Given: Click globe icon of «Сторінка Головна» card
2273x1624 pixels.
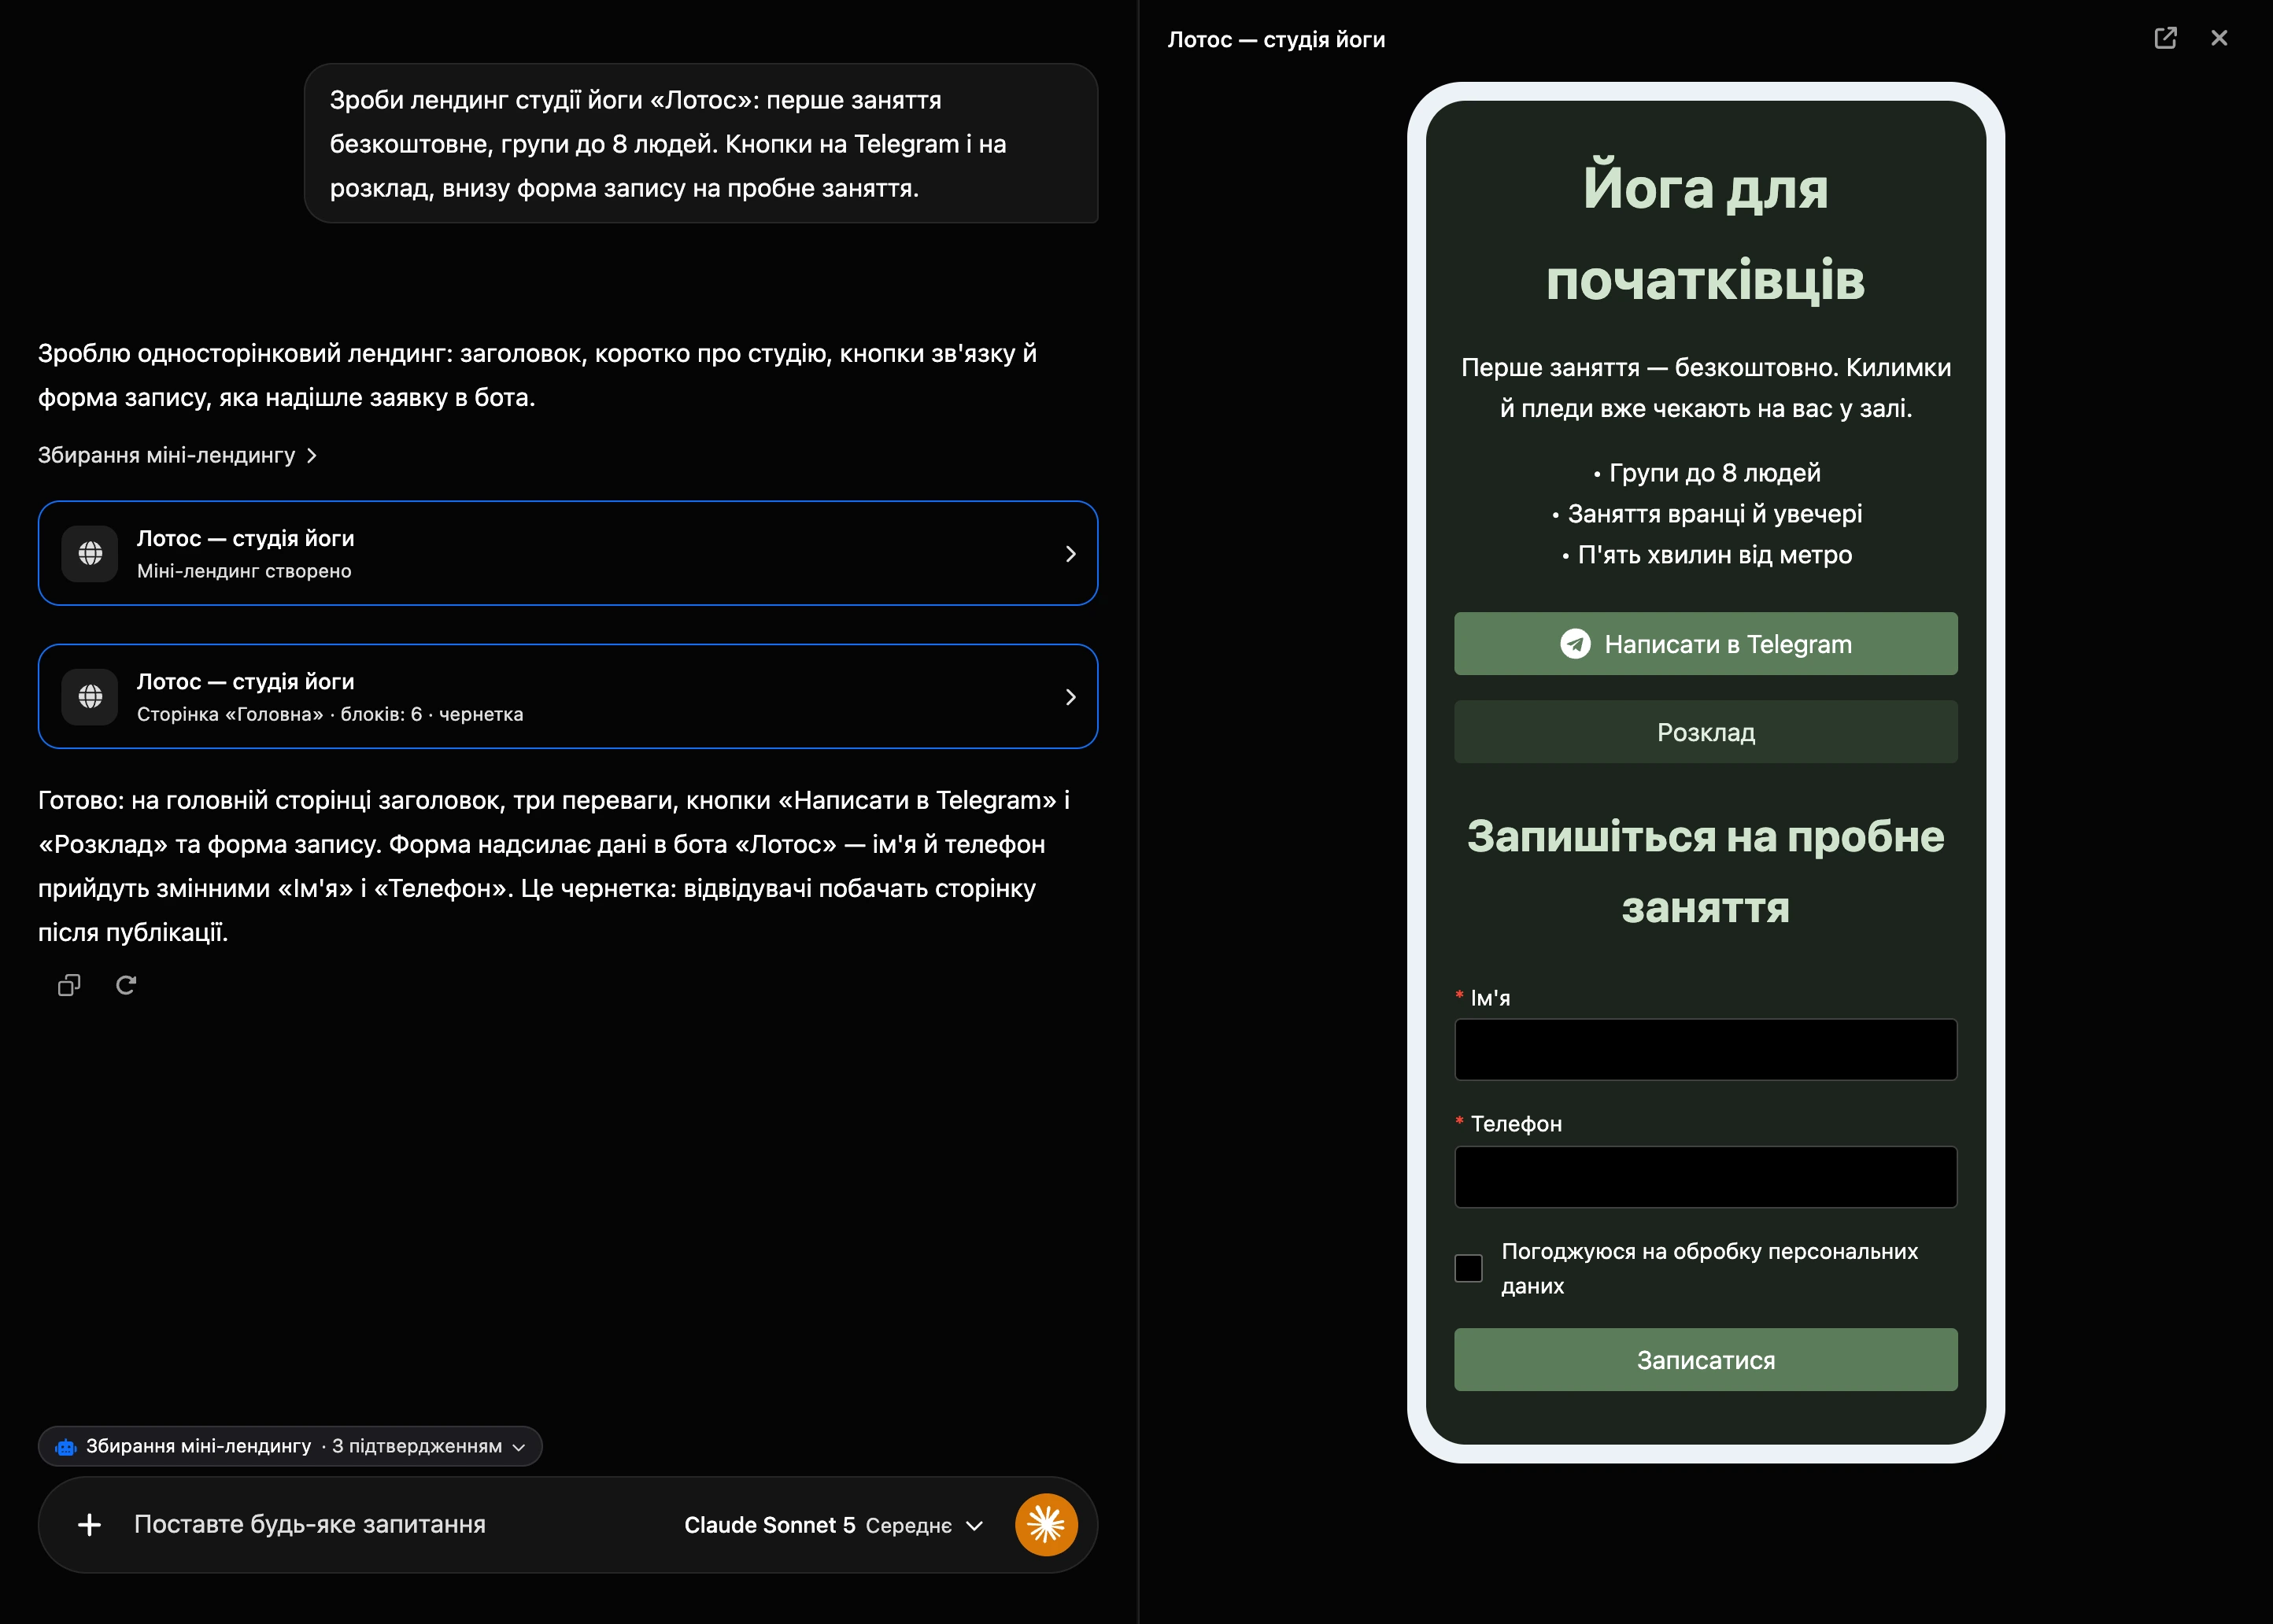Looking at the screenshot, I should pyautogui.click(x=90, y=696).
